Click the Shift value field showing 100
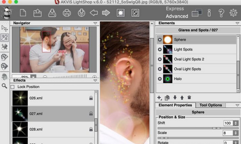This screenshot has width=241, height=144. (228, 123)
